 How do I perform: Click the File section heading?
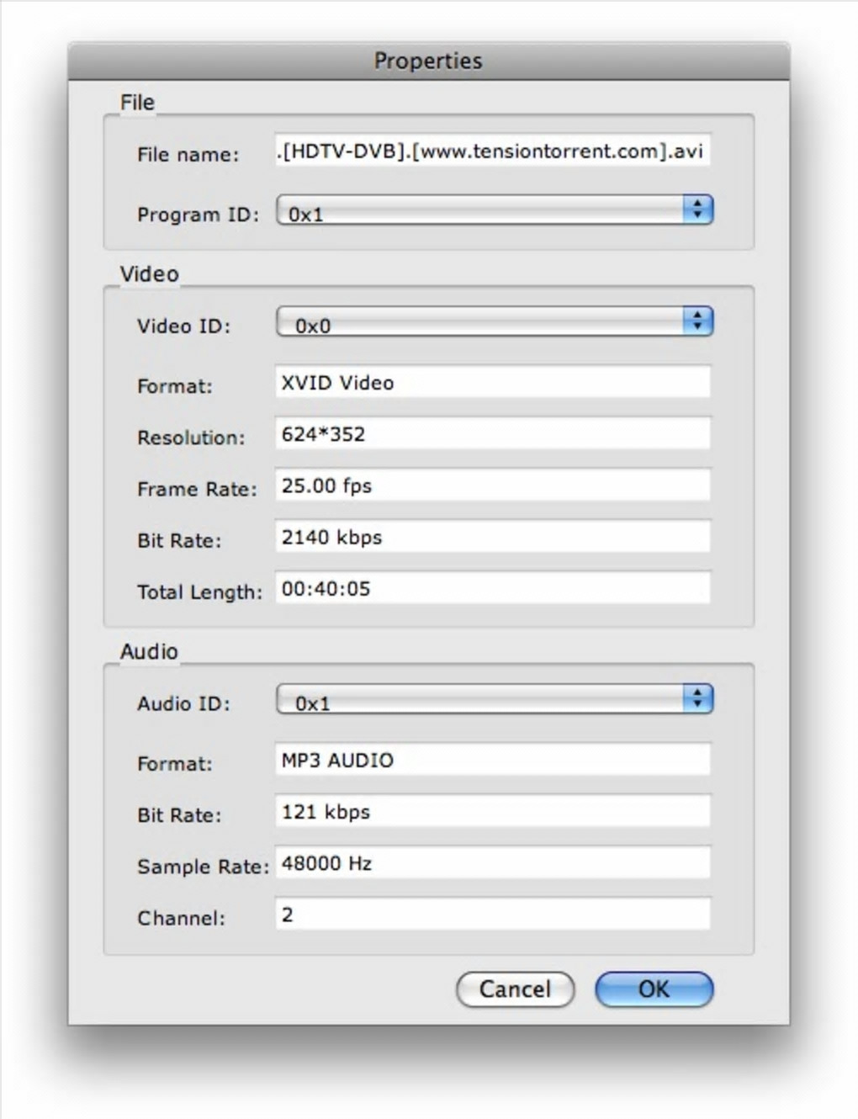click(137, 103)
